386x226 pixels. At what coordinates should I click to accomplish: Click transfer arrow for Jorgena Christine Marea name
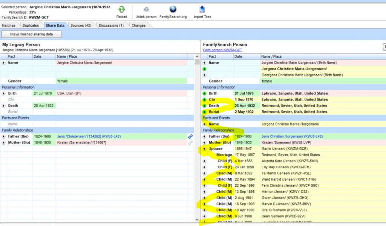point(204,124)
